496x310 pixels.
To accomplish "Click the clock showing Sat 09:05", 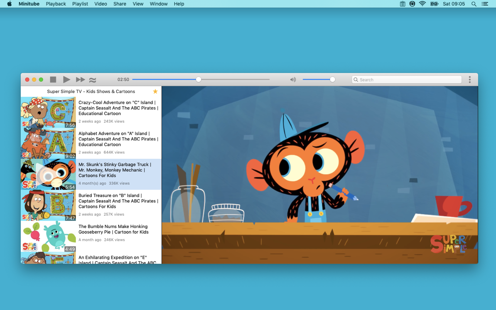I will tap(454, 4).
